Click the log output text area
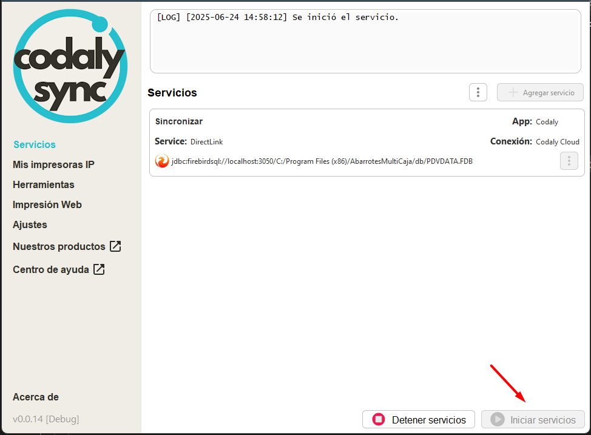The width and height of the screenshot is (591, 435). [365, 41]
